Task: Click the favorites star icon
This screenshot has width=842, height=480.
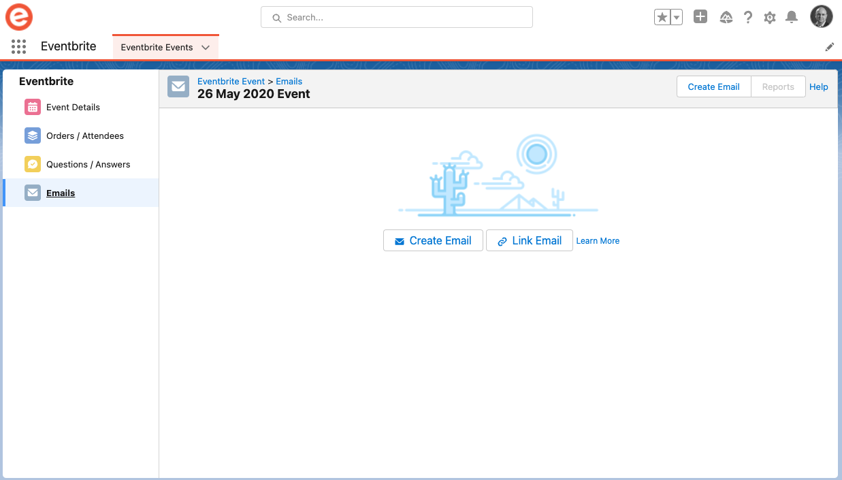Action: point(662,18)
